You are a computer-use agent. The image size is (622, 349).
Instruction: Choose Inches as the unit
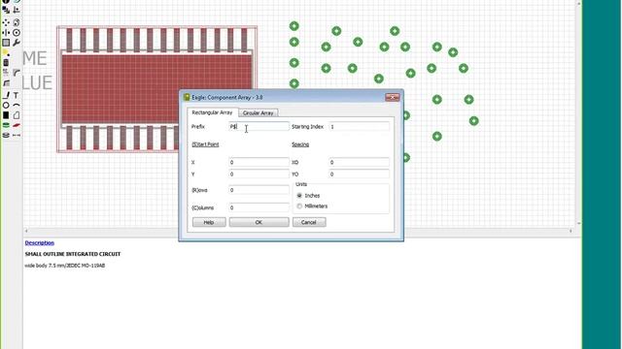coord(299,196)
